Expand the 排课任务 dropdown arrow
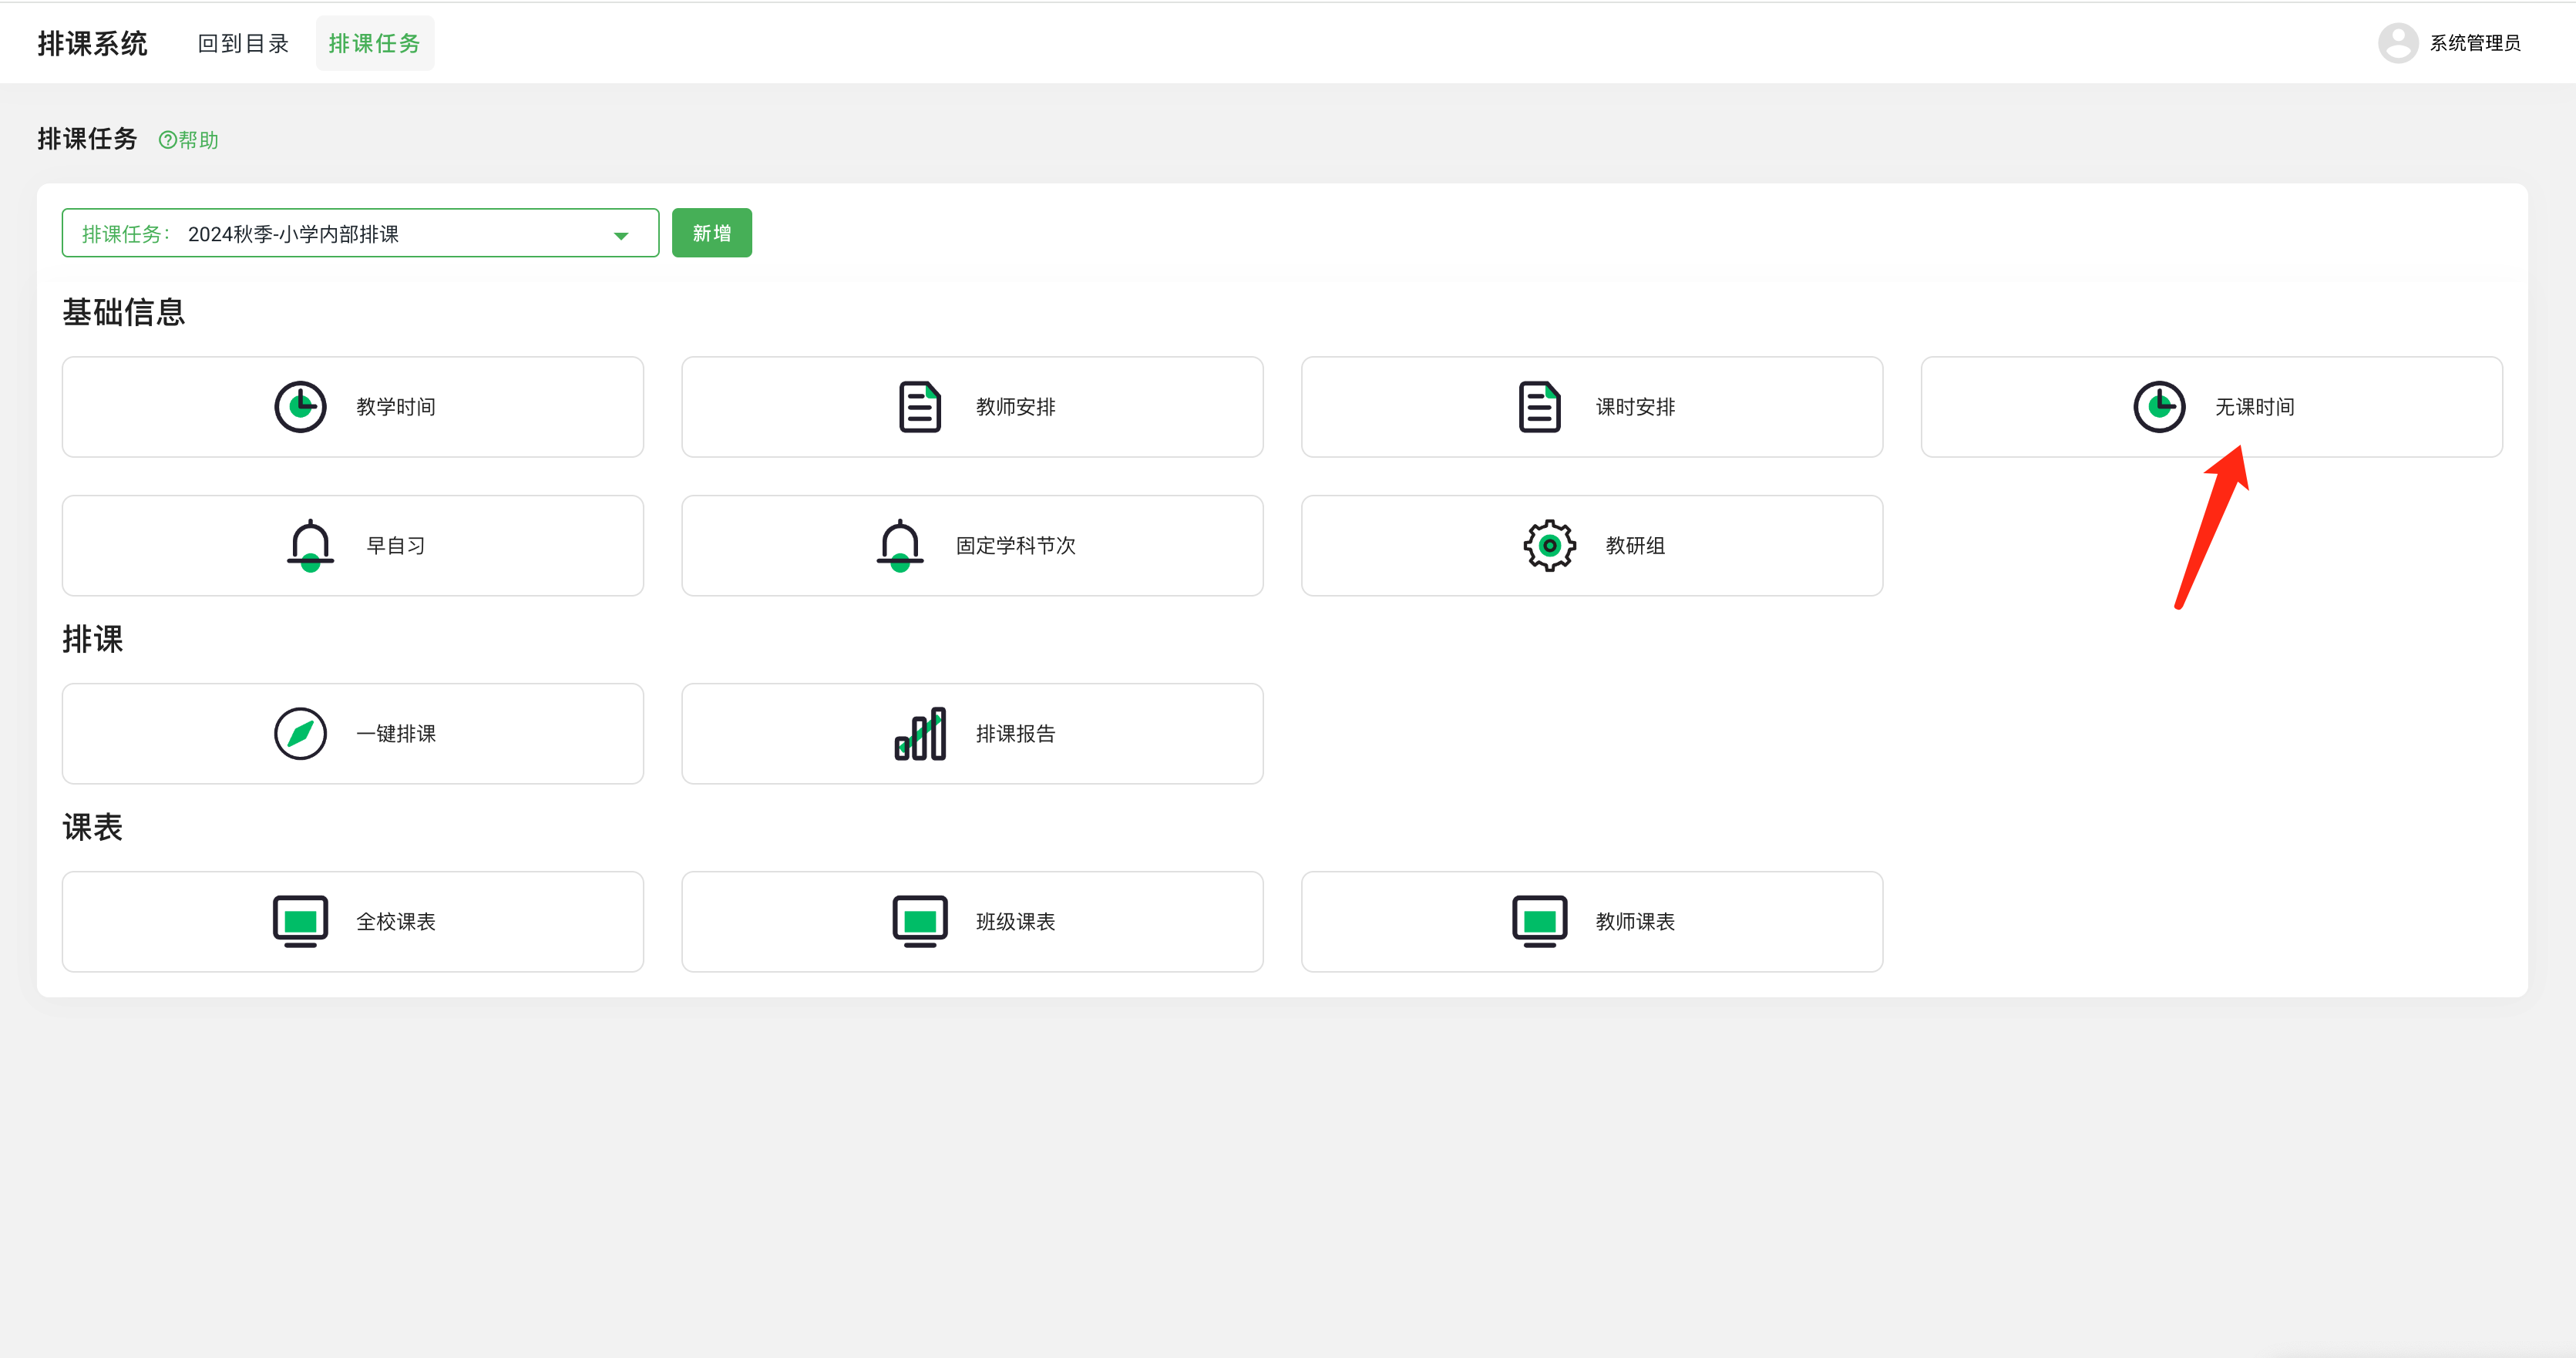This screenshot has height=1358, width=2576. (x=621, y=235)
